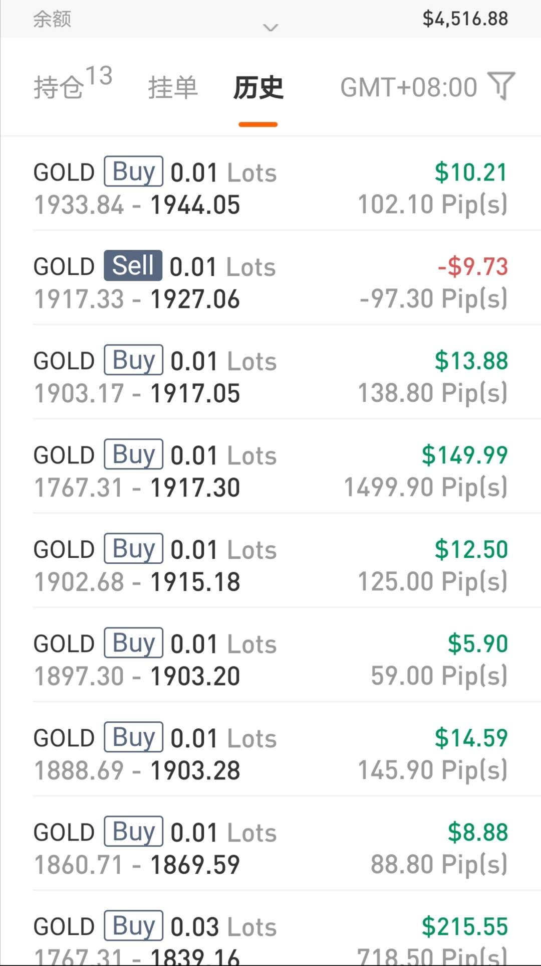This screenshot has width=541, height=966.
Task: Open the trade opened at 1860.71
Action: [x=270, y=848]
